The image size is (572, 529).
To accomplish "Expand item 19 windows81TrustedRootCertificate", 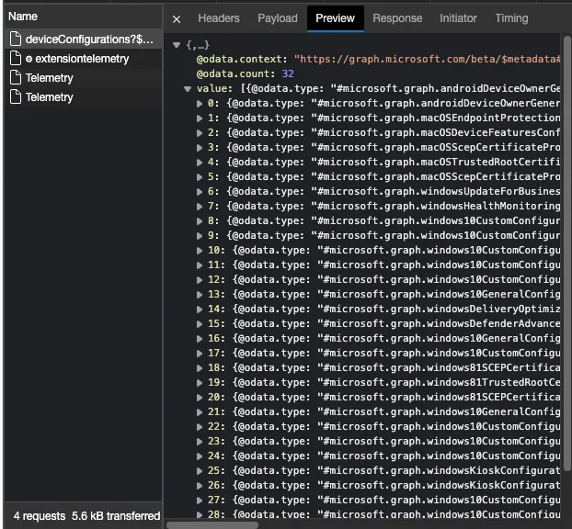I will 200,383.
